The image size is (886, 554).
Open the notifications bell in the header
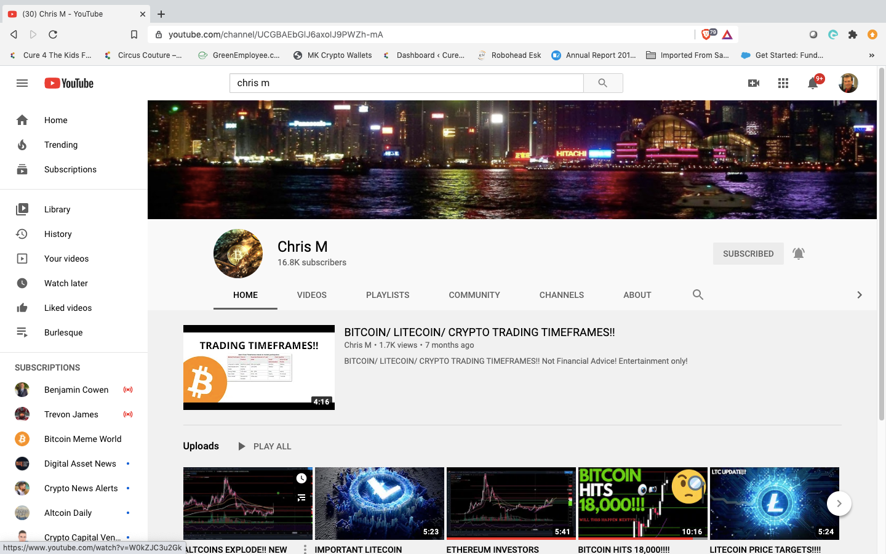click(x=813, y=83)
